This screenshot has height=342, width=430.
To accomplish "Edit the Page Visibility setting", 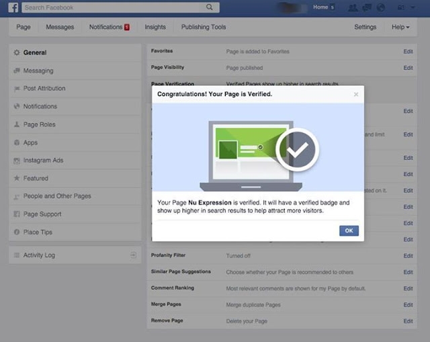I will coord(408,68).
